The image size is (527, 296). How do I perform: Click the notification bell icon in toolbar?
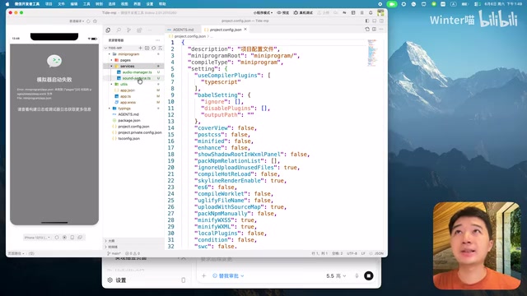pyautogui.click(x=371, y=13)
